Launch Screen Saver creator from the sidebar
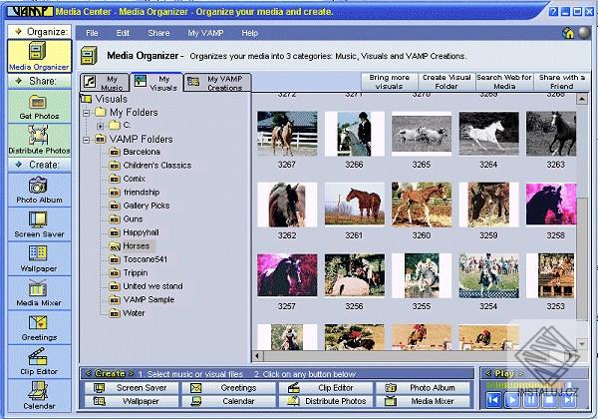598x419 pixels. 39,224
